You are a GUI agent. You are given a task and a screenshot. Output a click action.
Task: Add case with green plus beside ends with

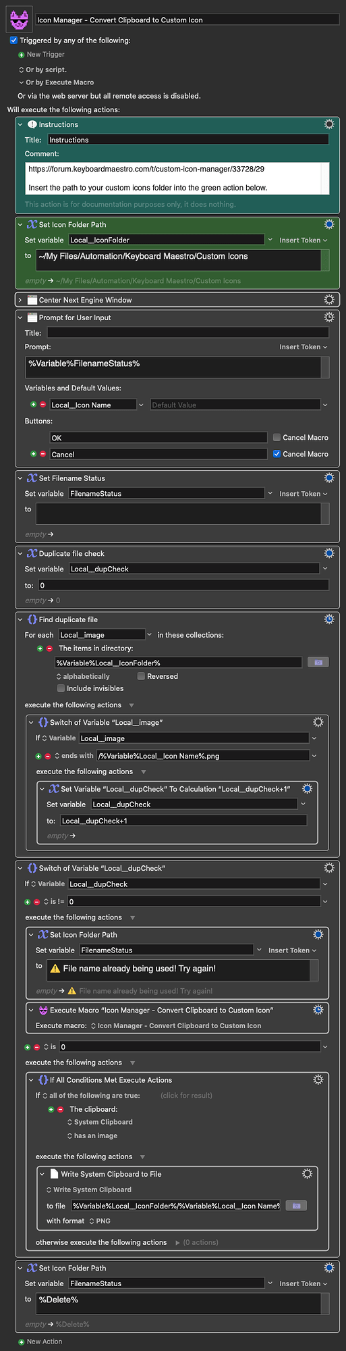coord(38,756)
